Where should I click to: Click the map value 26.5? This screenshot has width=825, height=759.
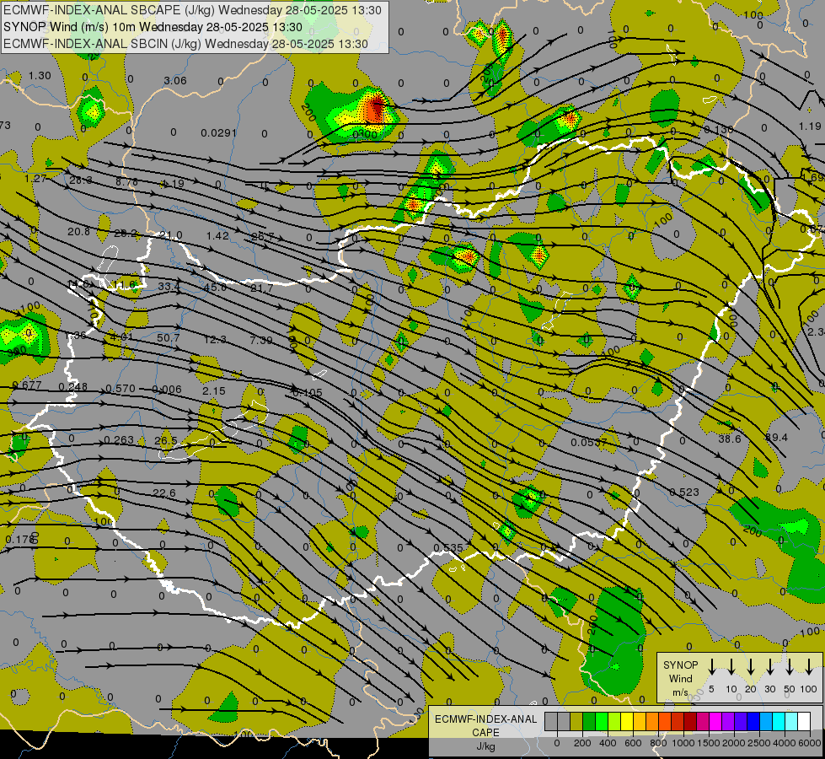click(x=166, y=440)
